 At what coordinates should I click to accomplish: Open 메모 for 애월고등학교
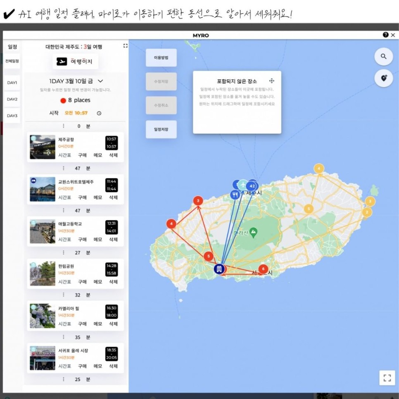point(98,240)
